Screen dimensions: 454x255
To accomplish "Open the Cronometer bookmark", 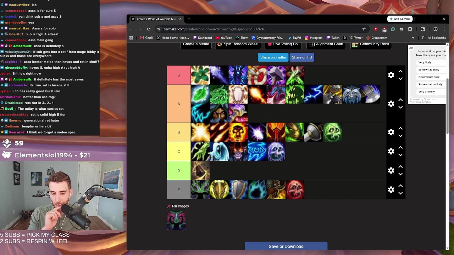I will 377,38.
